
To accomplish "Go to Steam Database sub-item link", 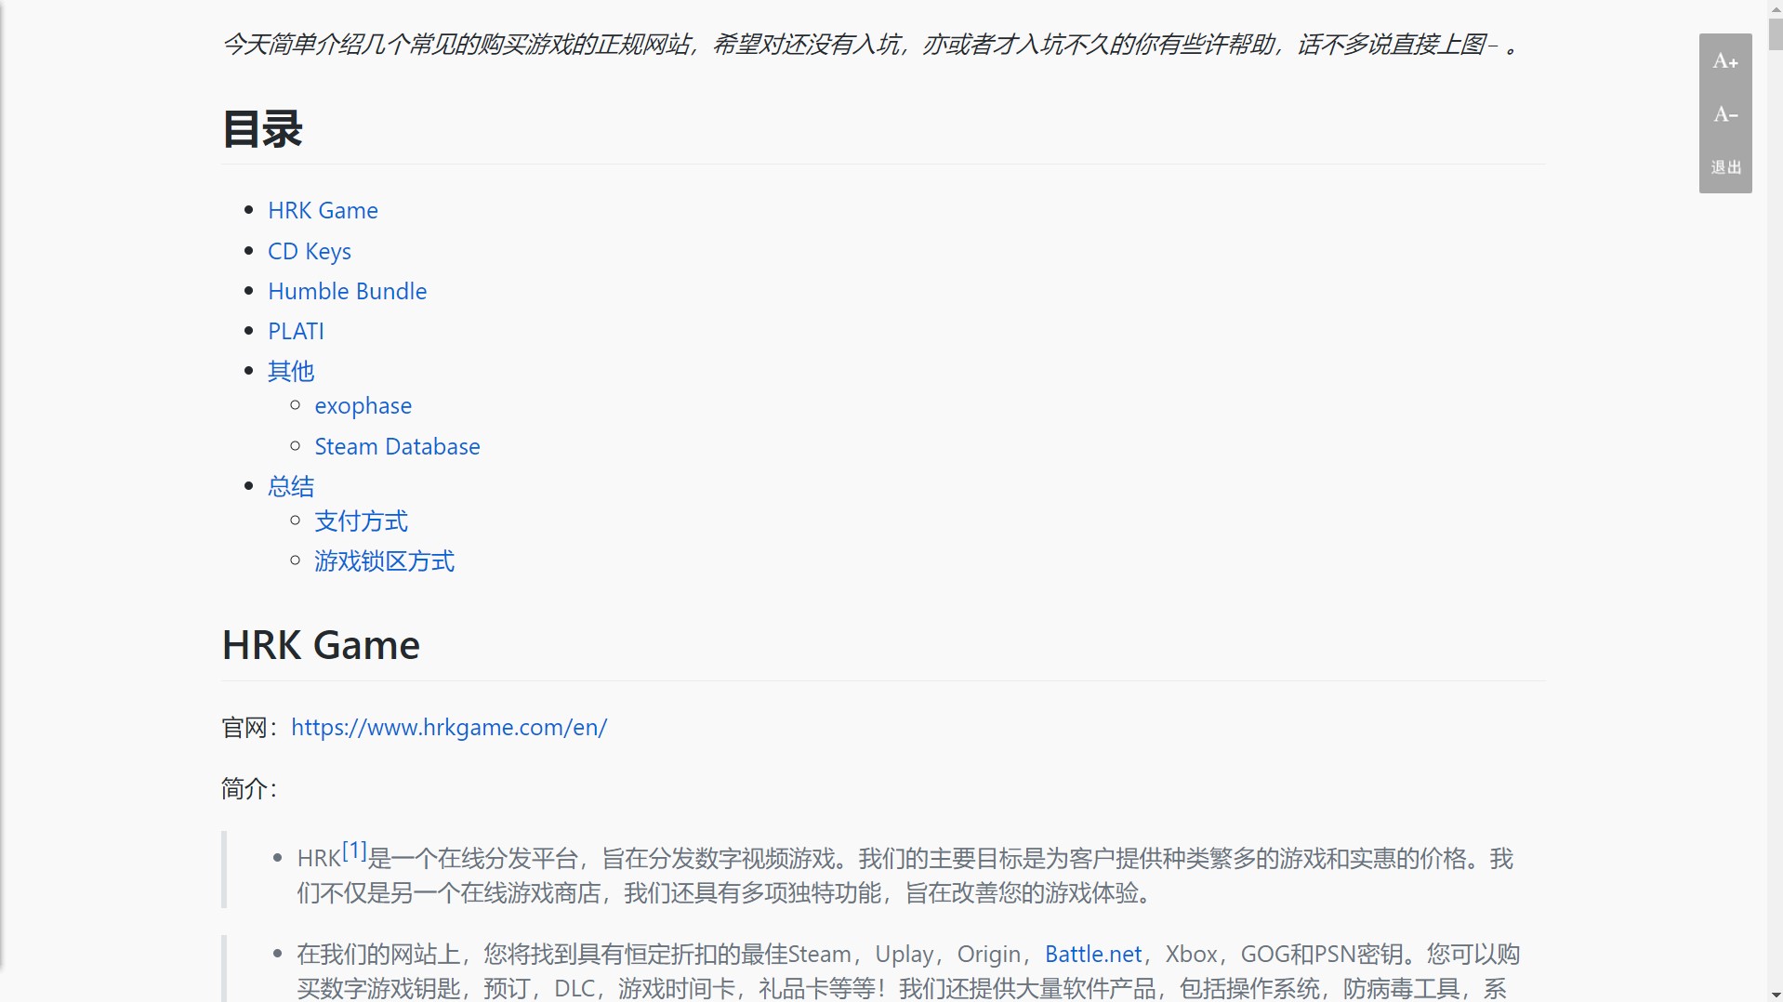I will coord(397,446).
